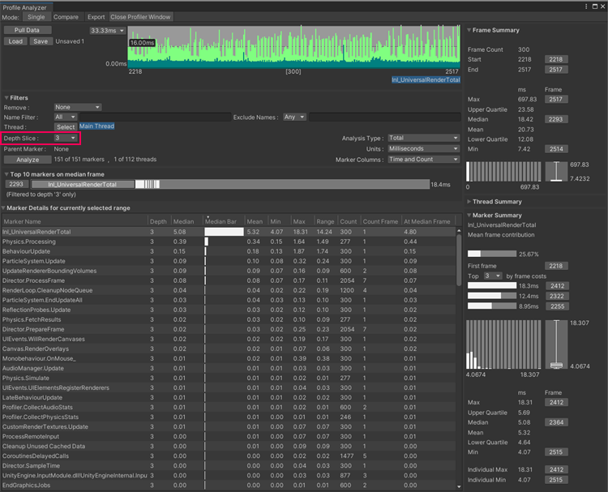Image resolution: width=608 pixels, height=492 pixels.
Task: Open the Depth Slice dropdown
Action: [x=66, y=138]
